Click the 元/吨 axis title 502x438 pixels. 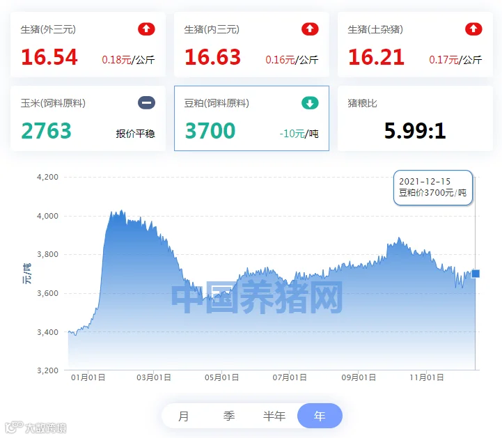coord(27,274)
